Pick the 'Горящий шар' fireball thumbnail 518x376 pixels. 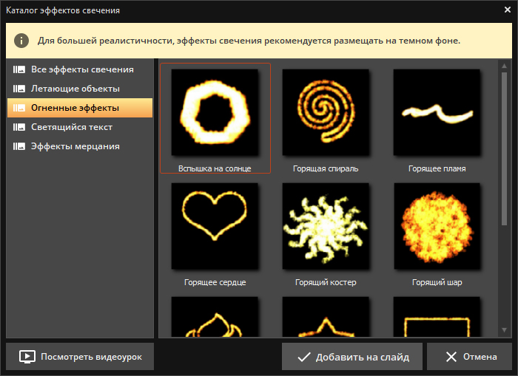click(437, 226)
